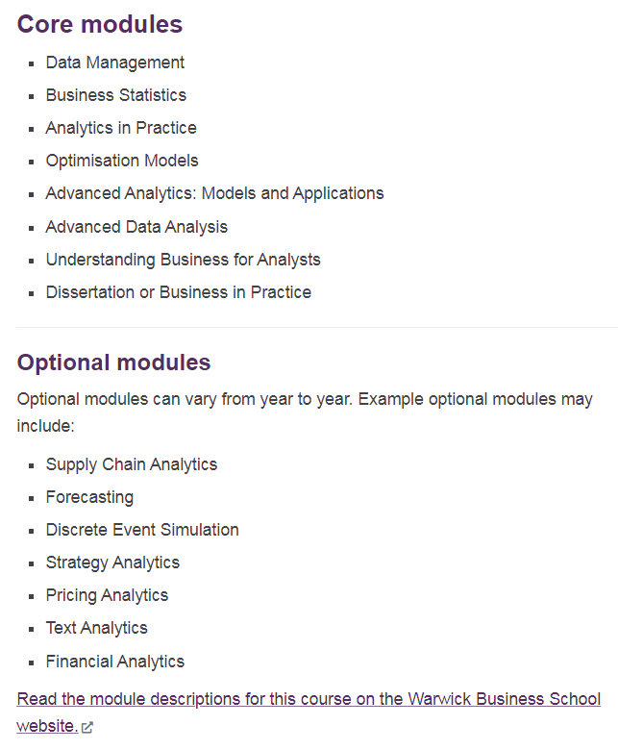Click the Pricing Analytics item
Screen dimensions: 618x750
(x=107, y=595)
